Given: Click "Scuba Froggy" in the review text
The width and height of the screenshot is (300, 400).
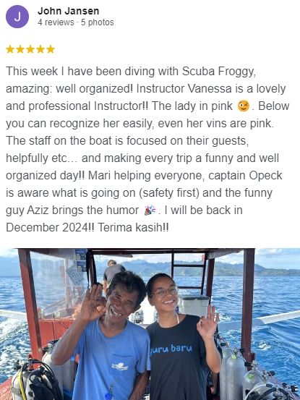Looking at the screenshot, I should coord(218,72).
